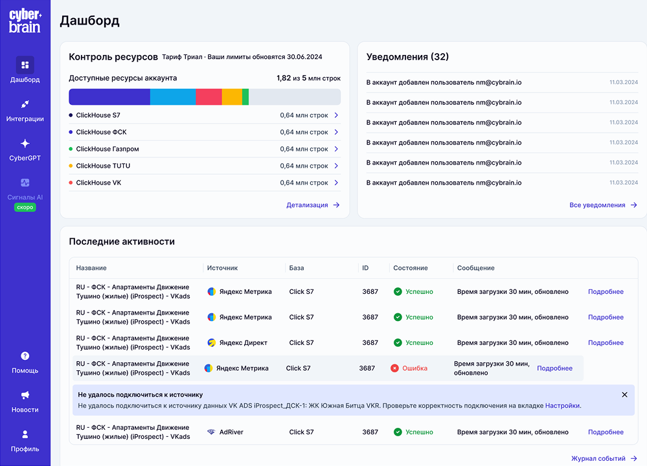647x466 pixels.
Task: Close the connection error banner
Action: (x=624, y=395)
